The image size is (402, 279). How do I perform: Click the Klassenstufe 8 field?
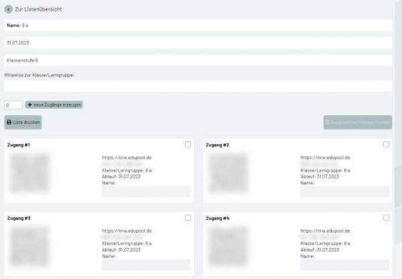[198, 60]
